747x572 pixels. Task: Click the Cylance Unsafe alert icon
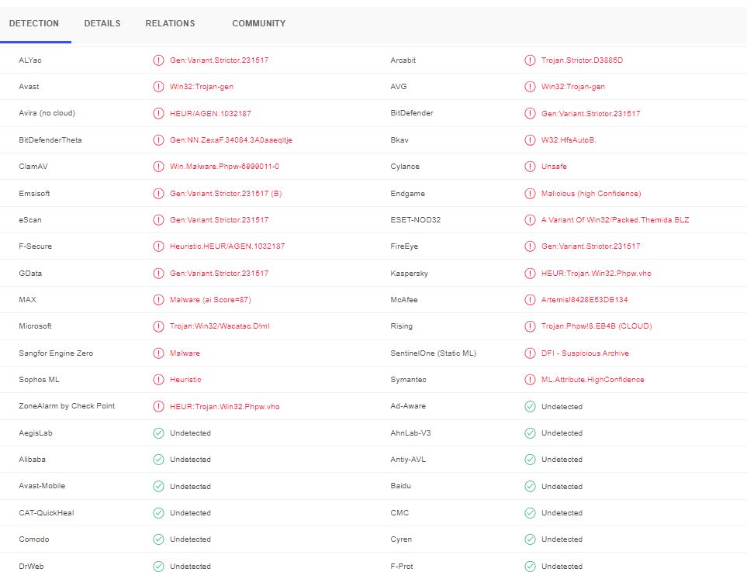[530, 167]
